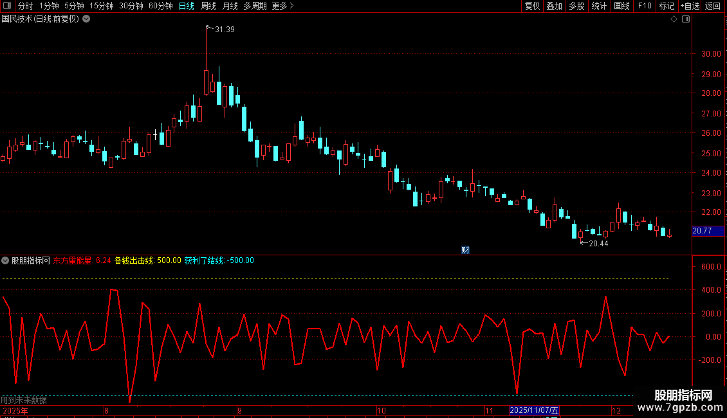Click the sidebar panel icon at top-left

[7, 6]
